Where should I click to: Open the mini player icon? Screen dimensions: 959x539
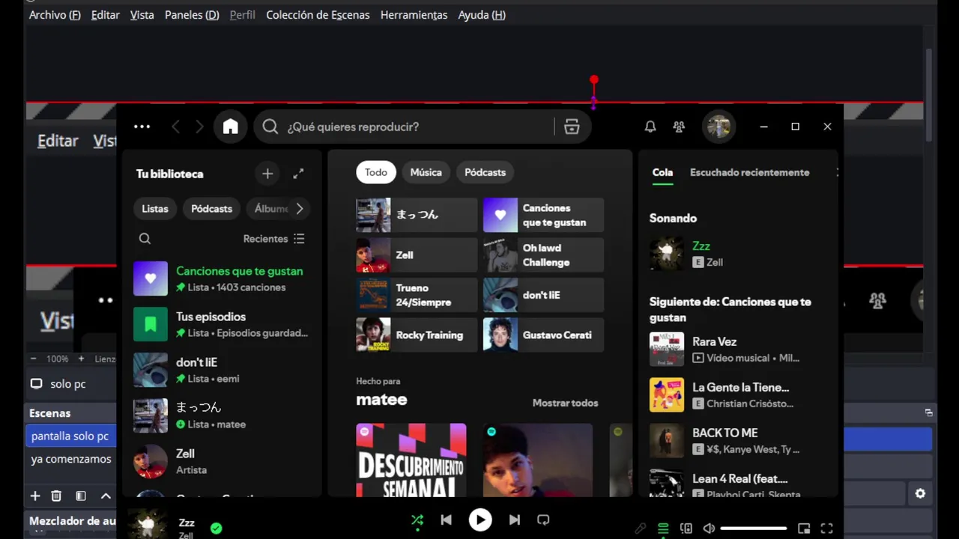(x=804, y=529)
